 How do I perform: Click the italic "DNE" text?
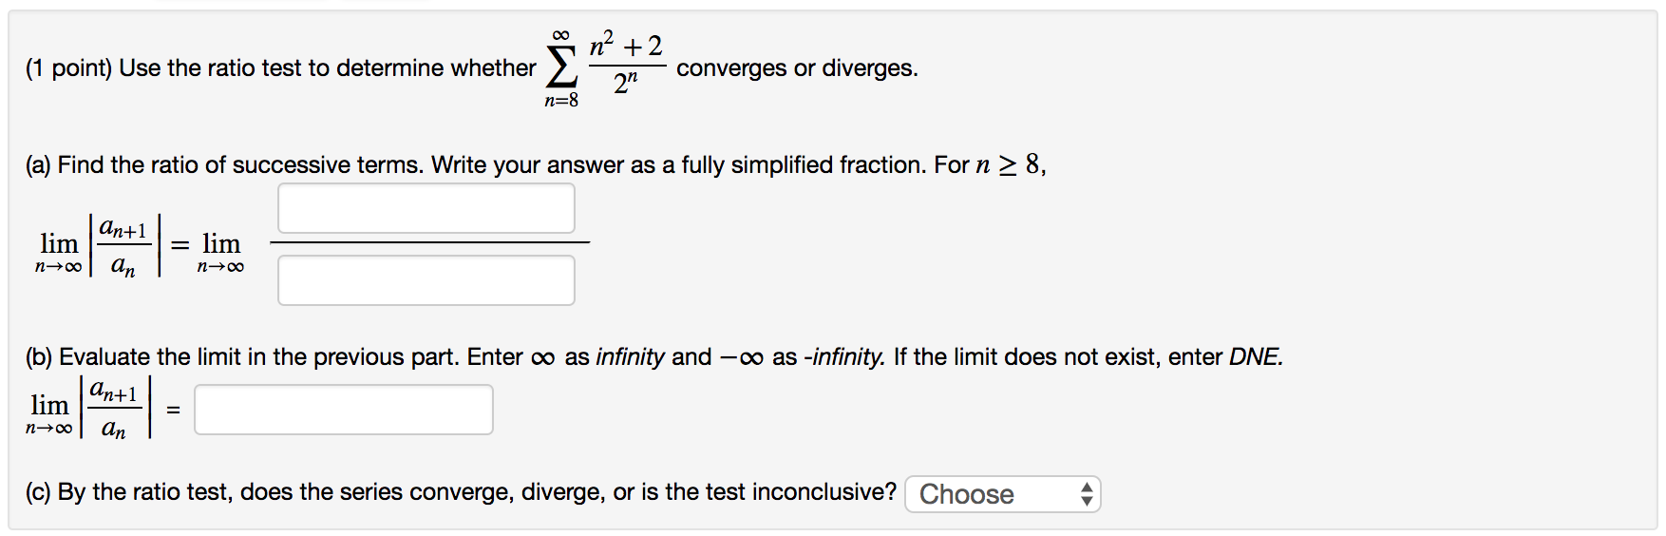click(x=1255, y=357)
